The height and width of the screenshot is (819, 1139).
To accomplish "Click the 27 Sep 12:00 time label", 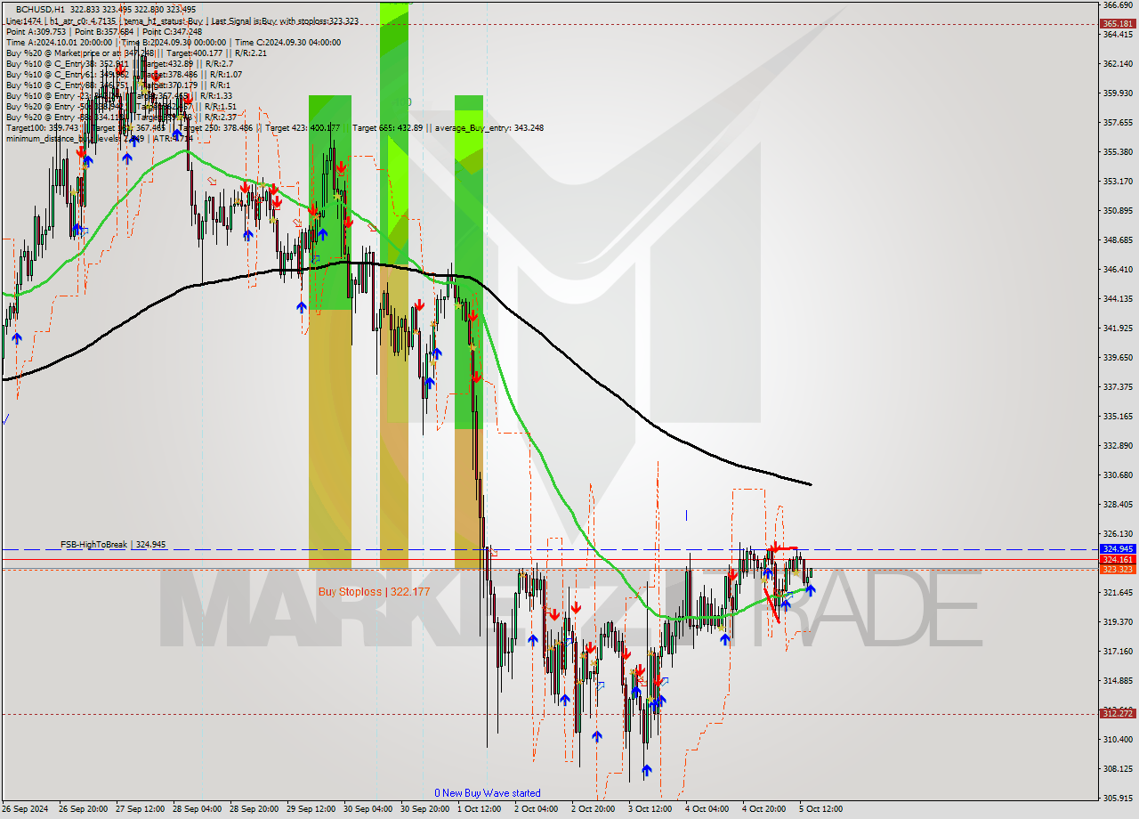I will point(140,809).
